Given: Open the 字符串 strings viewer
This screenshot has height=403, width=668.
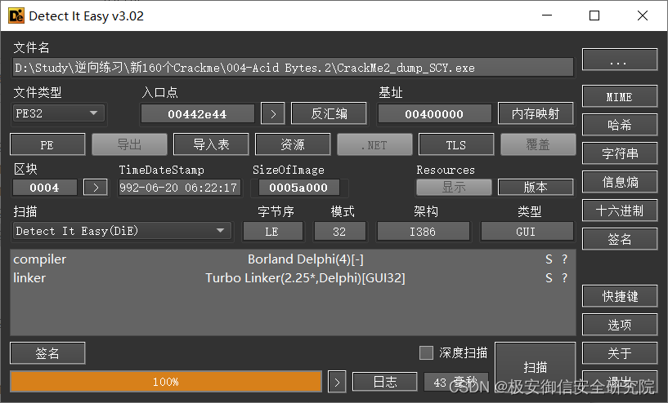Looking at the screenshot, I should coord(620,153).
